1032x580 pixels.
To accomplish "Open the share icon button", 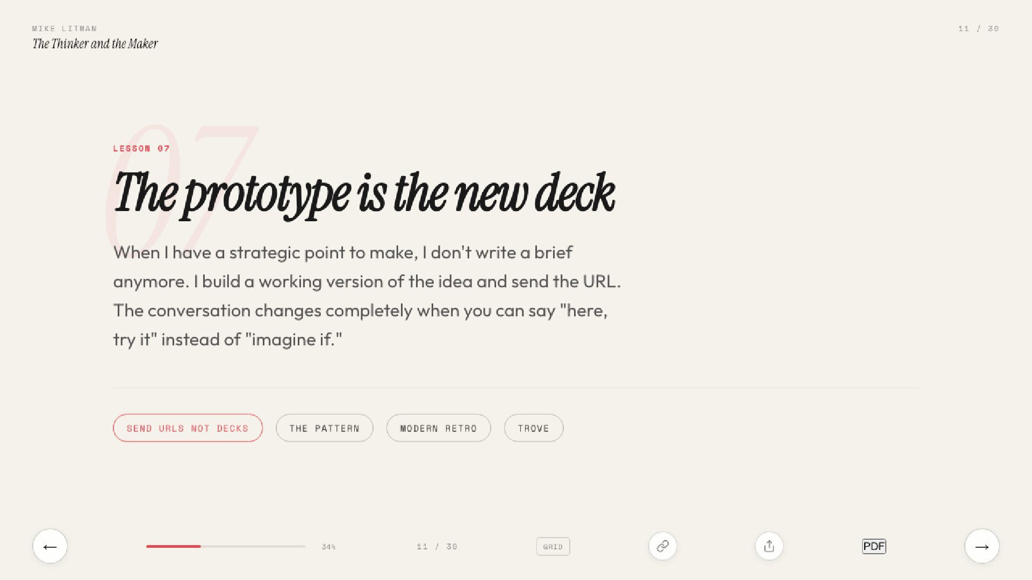I will click(x=769, y=546).
